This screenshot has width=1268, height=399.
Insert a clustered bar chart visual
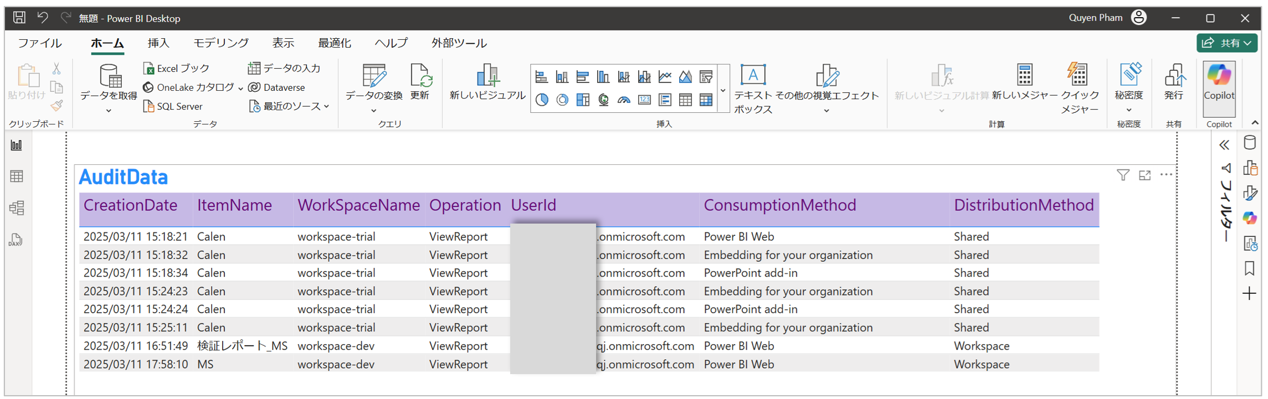[583, 77]
